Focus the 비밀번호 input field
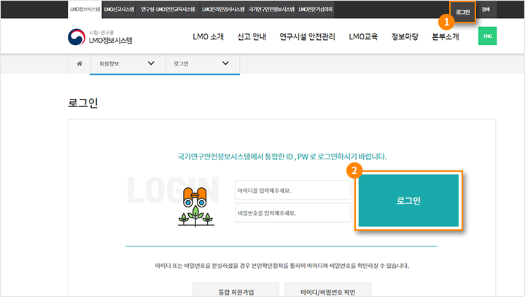This screenshot has height=297, width=525. click(292, 213)
